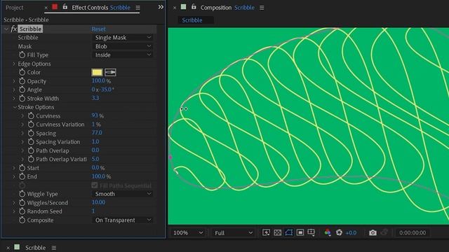Show channel and color management settings
The height and width of the screenshot is (252, 449).
point(328,232)
